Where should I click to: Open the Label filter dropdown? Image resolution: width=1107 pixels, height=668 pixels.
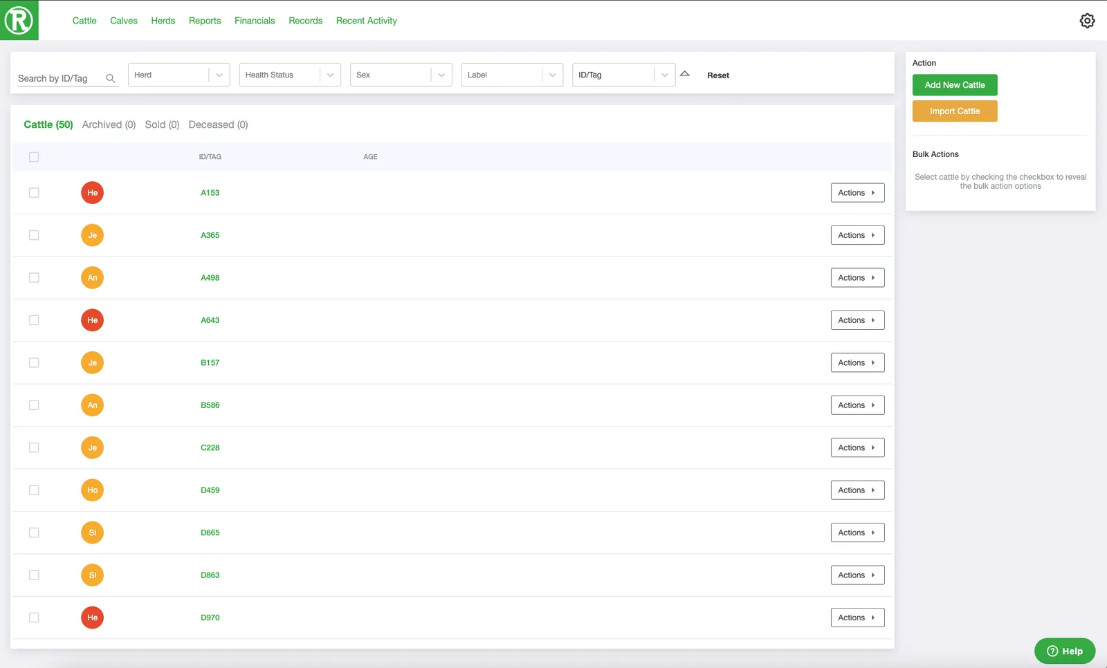[x=512, y=75]
